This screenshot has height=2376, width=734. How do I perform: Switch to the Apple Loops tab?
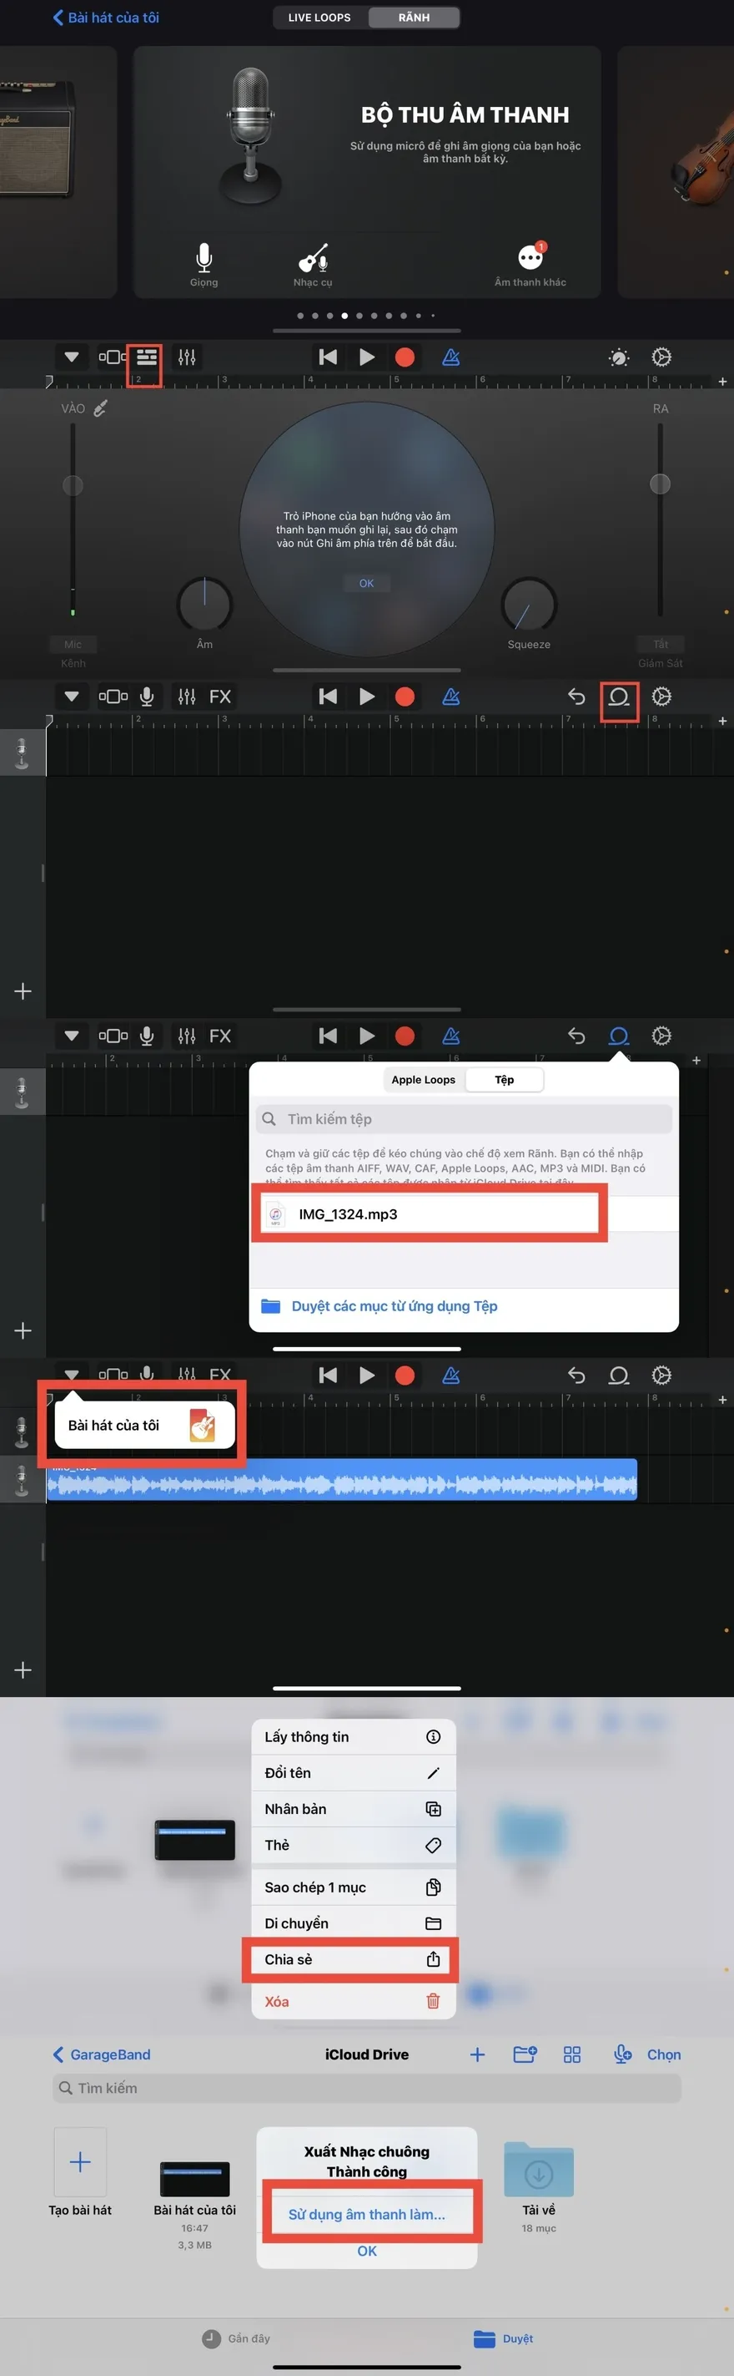pos(423,1080)
